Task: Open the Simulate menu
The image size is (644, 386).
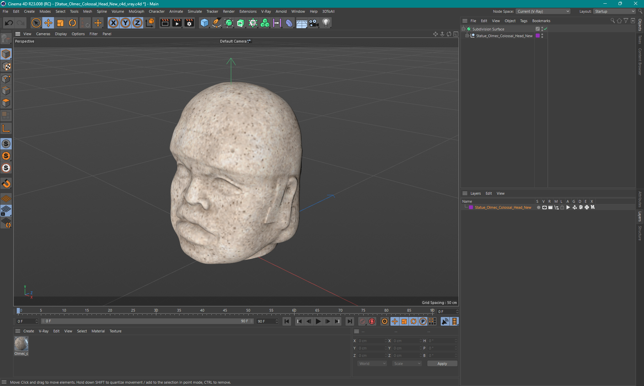Action: tap(195, 11)
